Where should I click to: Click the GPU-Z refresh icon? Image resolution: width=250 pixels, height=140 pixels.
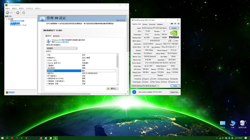(175, 24)
